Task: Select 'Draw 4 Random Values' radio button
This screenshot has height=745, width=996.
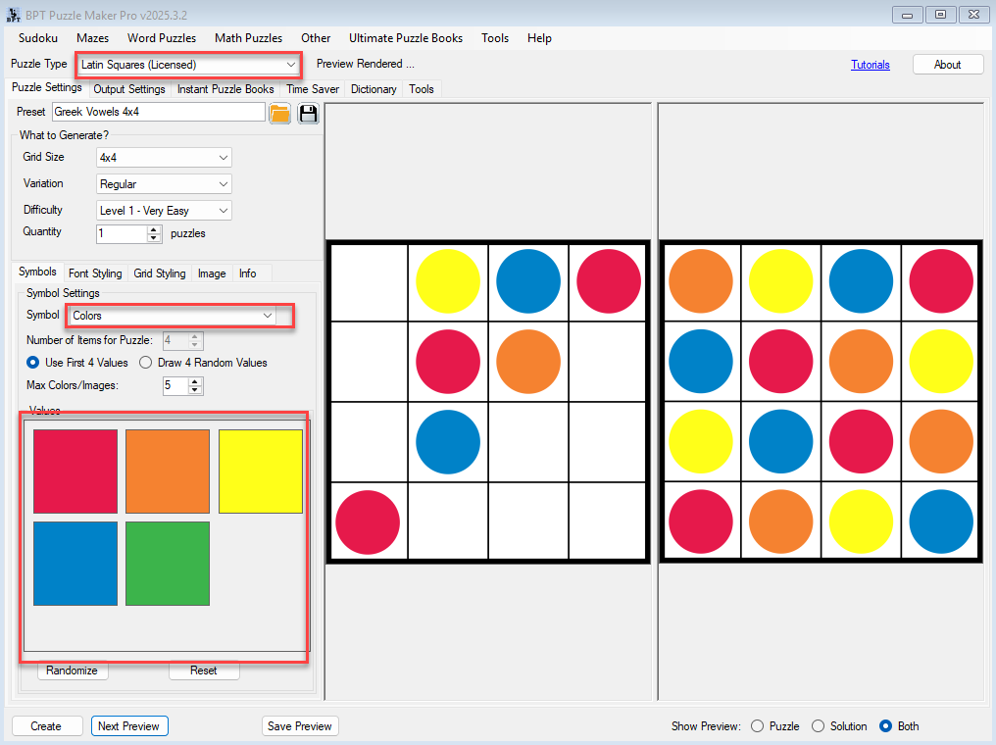Action: tap(146, 363)
